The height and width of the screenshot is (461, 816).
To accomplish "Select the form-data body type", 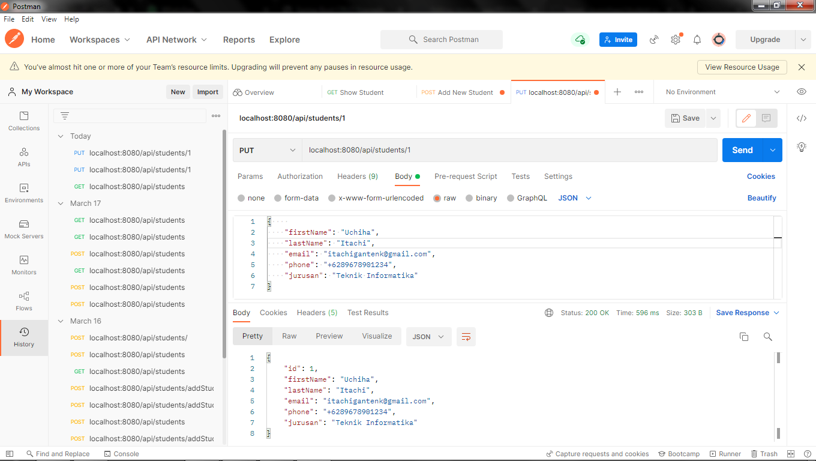I will click(296, 198).
